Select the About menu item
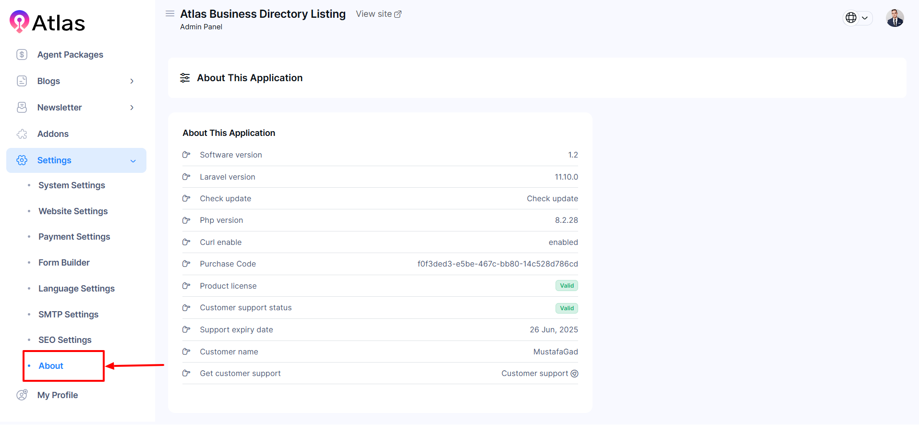 tap(51, 366)
